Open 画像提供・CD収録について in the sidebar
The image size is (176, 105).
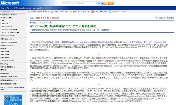click(9, 77)
